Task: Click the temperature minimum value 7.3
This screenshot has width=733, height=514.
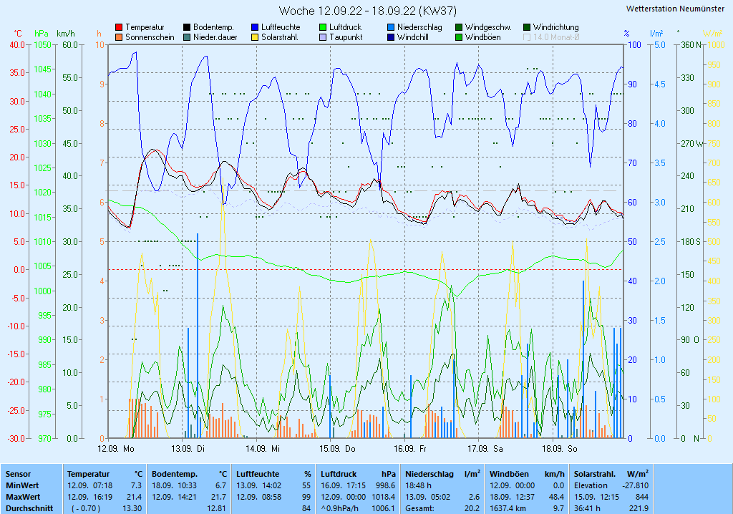Action: [x=136, y=485]
